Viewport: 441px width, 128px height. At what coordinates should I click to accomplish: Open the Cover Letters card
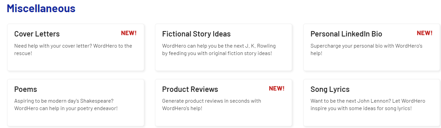(x=76, y=47)
